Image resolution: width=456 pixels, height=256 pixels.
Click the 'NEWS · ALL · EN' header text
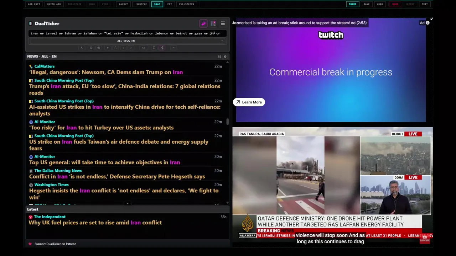tap(42, 57)
